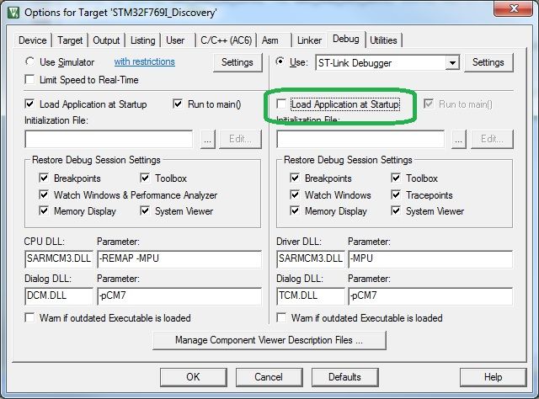Screen dimensions: 539x399
Task: Select the Use Simulator radio button
Action: 30,61
